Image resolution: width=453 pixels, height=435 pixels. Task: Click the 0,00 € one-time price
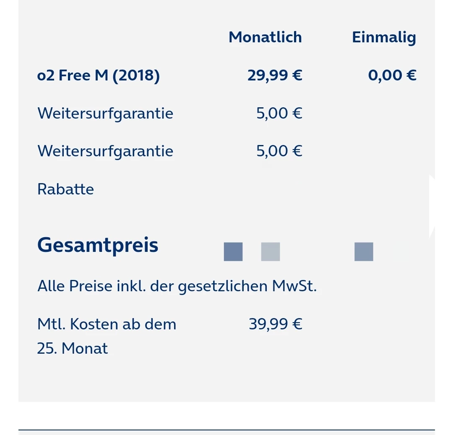pyautogui.click(x=392, y=75)
